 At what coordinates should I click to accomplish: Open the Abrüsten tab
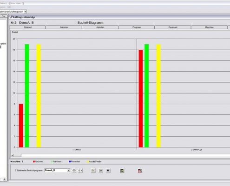(100, 27)
